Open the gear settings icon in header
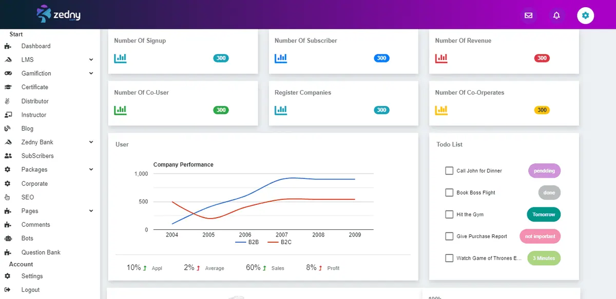616x299 pixels. 586,15
